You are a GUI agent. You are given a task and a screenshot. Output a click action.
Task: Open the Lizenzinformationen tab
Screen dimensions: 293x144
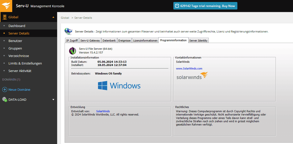pyautogui.click(x=145, y=40)
